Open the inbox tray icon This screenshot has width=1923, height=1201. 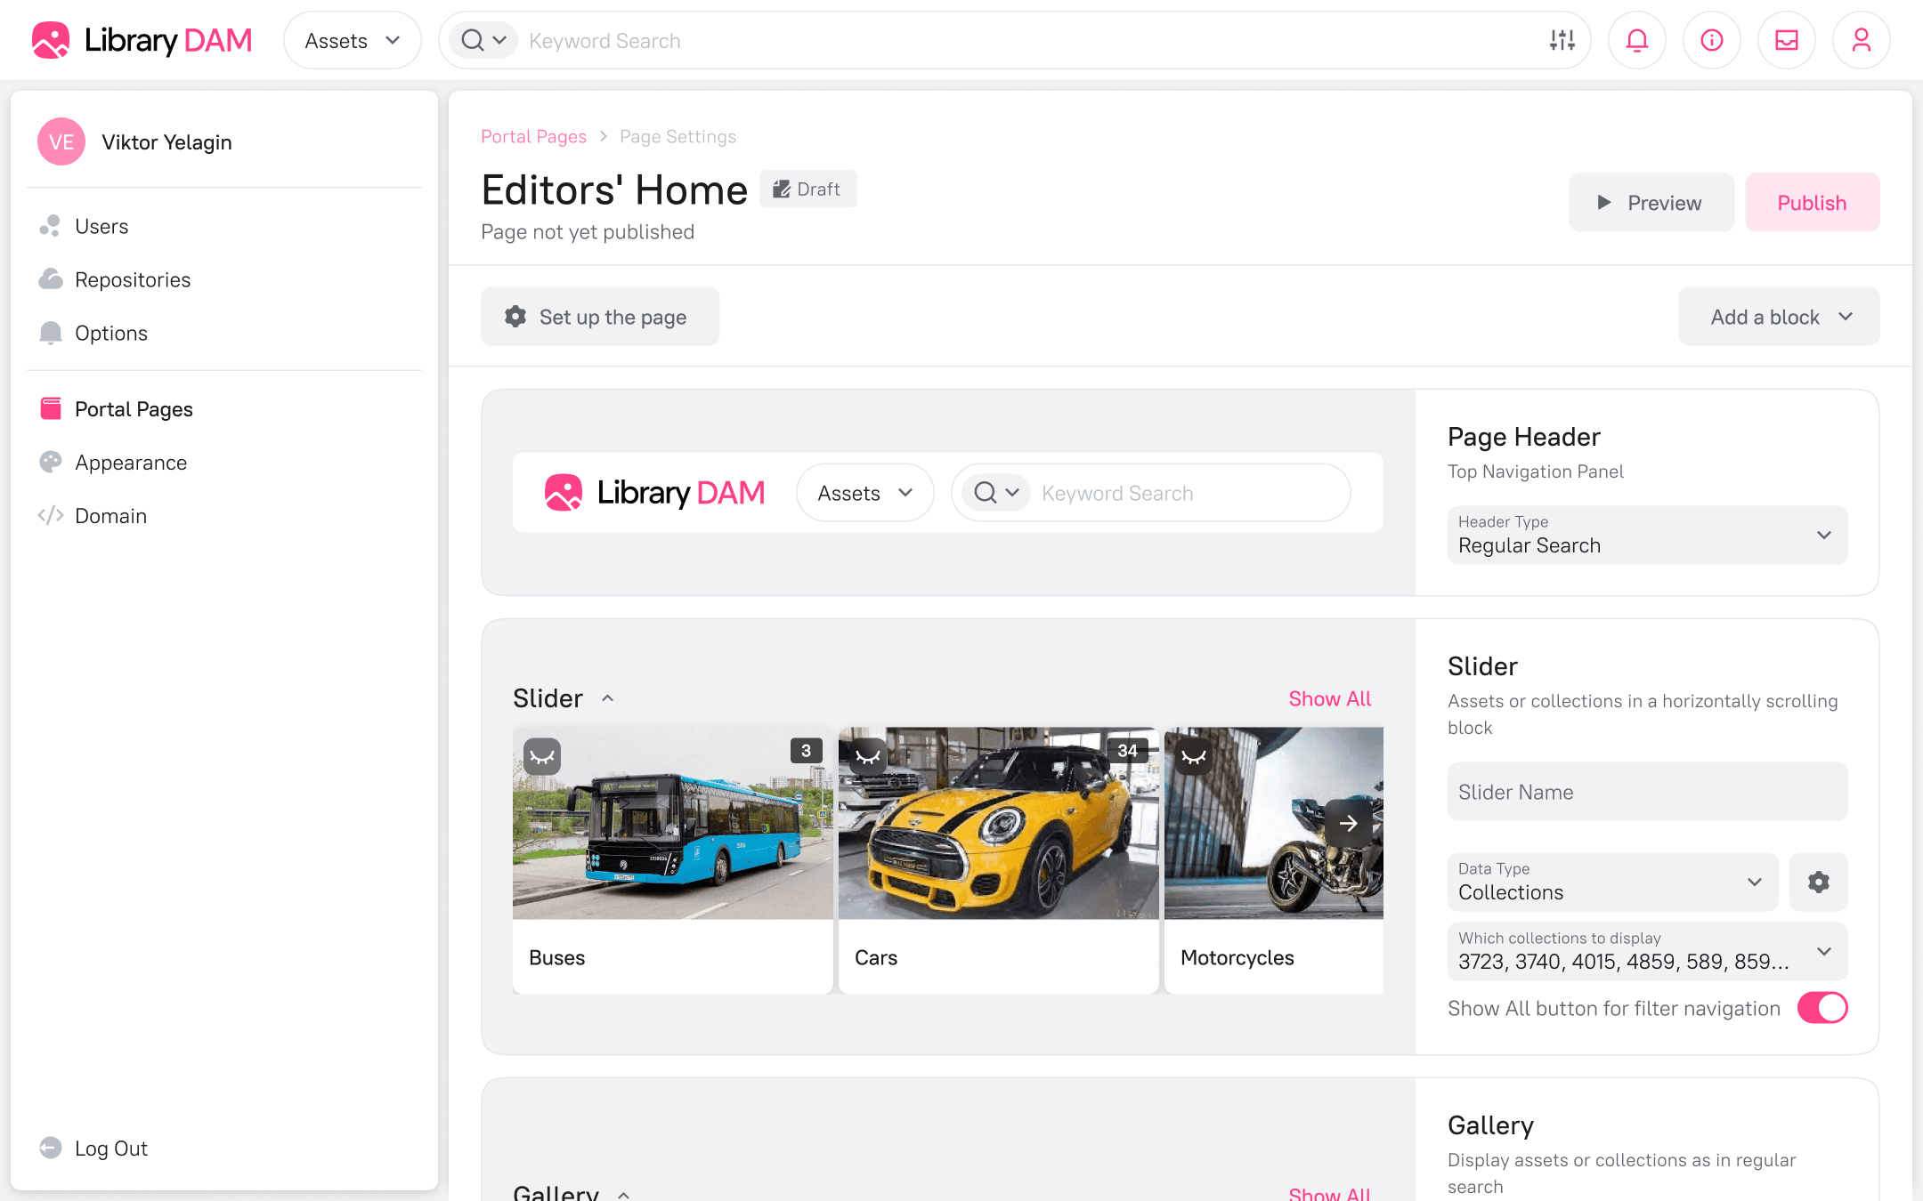pyautogui.click(x=1786, y=40)
